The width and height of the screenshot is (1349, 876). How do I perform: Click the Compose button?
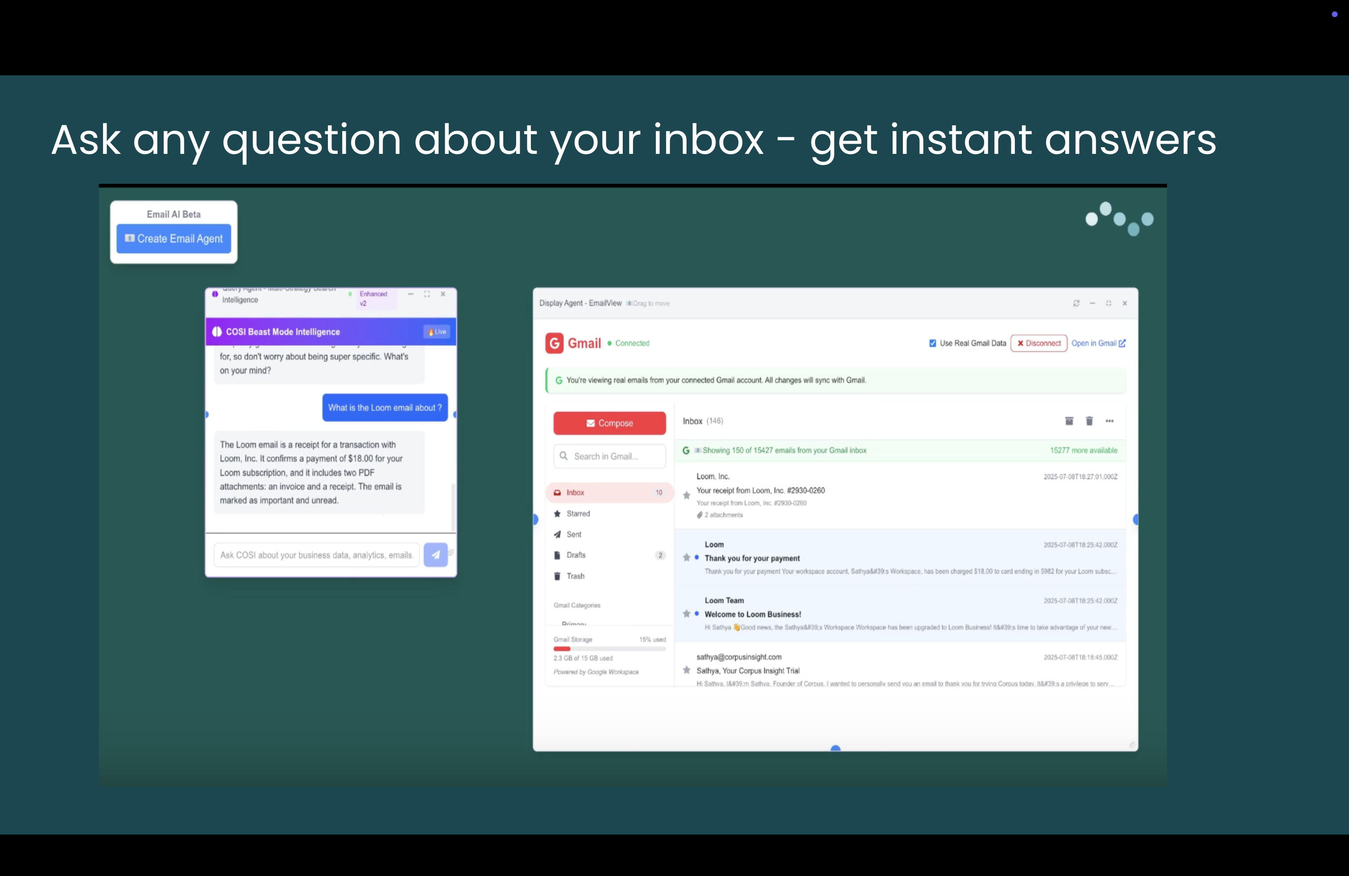point(609,423)
